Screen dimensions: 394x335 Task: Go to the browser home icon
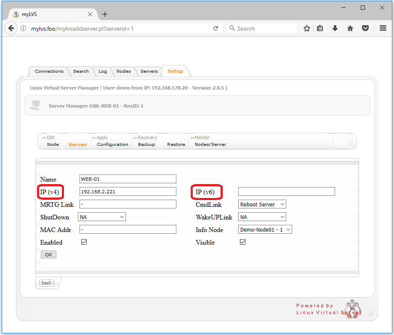pyautogui.click(x=350, y=29)
